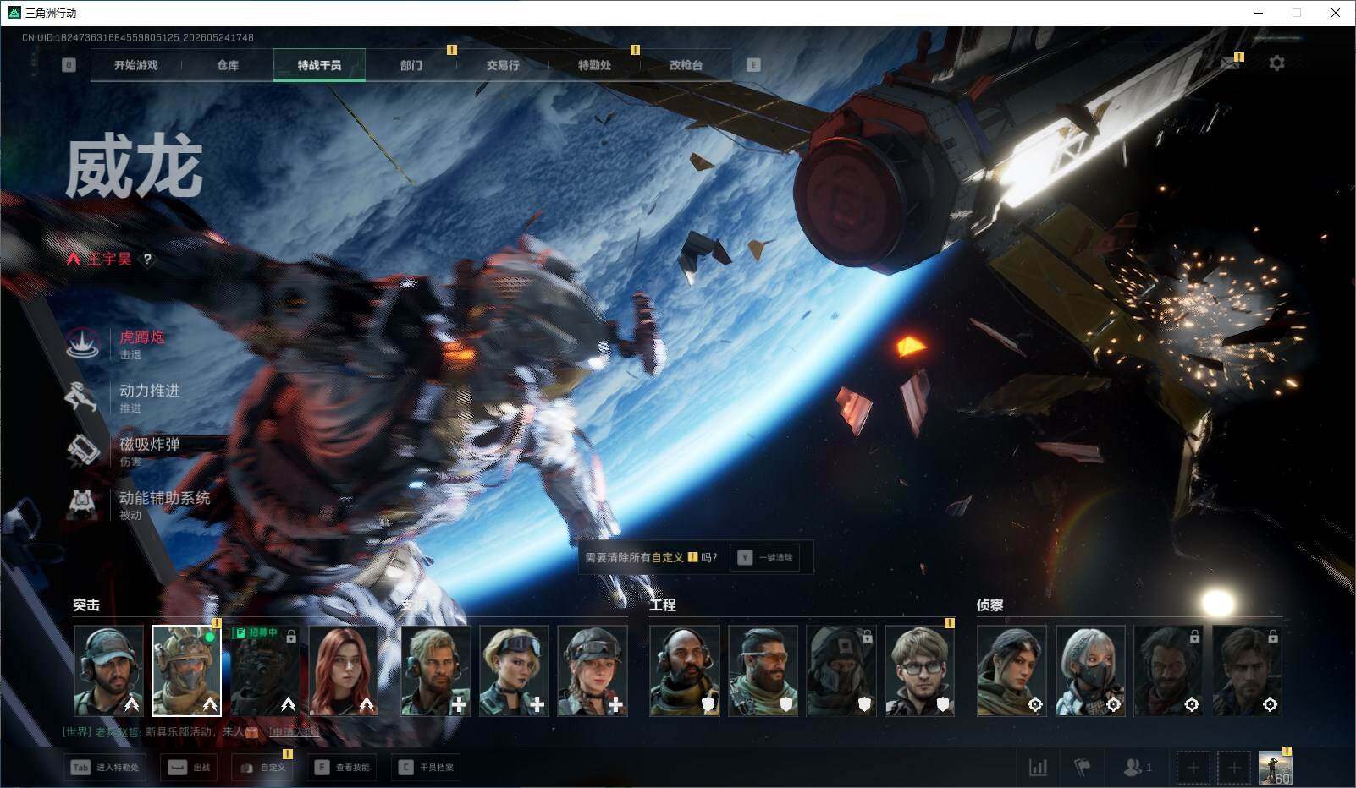Open the 部门 tab

(411, 65)
